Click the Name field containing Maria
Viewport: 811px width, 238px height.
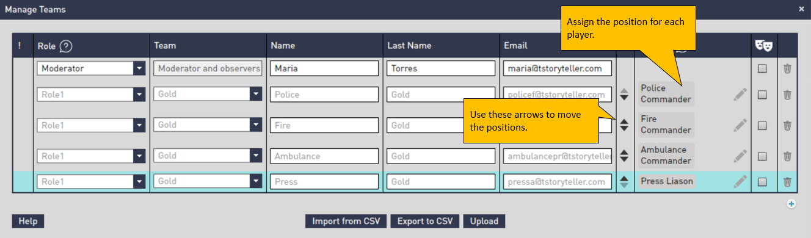point(324,68)
